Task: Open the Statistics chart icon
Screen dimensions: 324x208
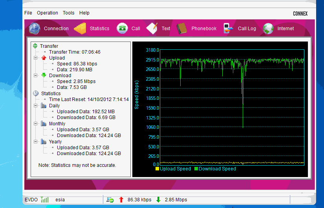Action: coord(80,29)
